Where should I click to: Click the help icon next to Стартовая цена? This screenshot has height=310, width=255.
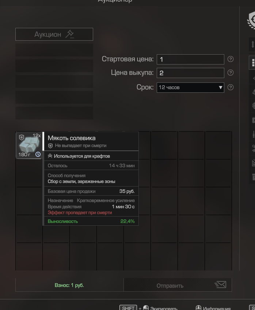coord(231,59)
